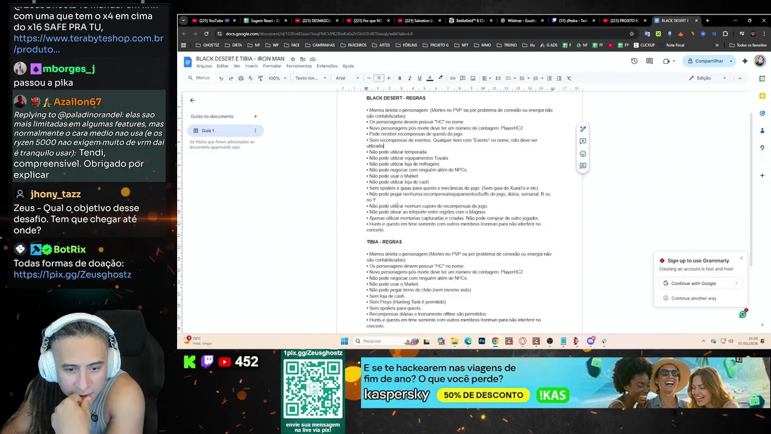Viewport: 771px width, 434px height.
Task: Open the Arial font dropdown
Action: [x=348, y=78]
